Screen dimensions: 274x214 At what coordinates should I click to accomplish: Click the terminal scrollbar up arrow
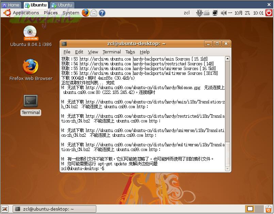pos(227,59)
